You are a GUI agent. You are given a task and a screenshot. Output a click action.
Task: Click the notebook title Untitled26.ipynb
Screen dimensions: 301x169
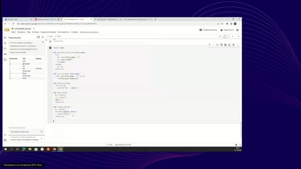click(23, 29)
